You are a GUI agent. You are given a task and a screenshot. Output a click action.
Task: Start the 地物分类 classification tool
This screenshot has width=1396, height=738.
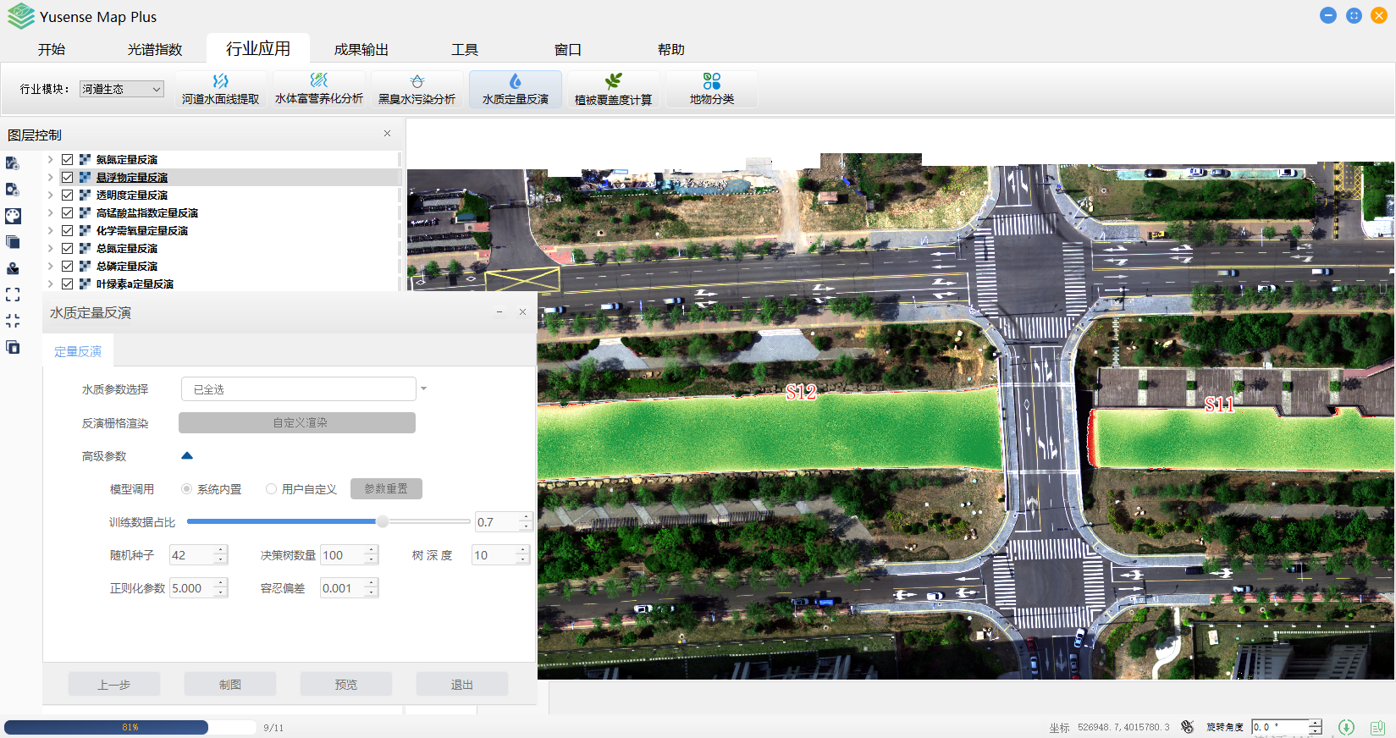pyautogui.click(x=711, y=89)
